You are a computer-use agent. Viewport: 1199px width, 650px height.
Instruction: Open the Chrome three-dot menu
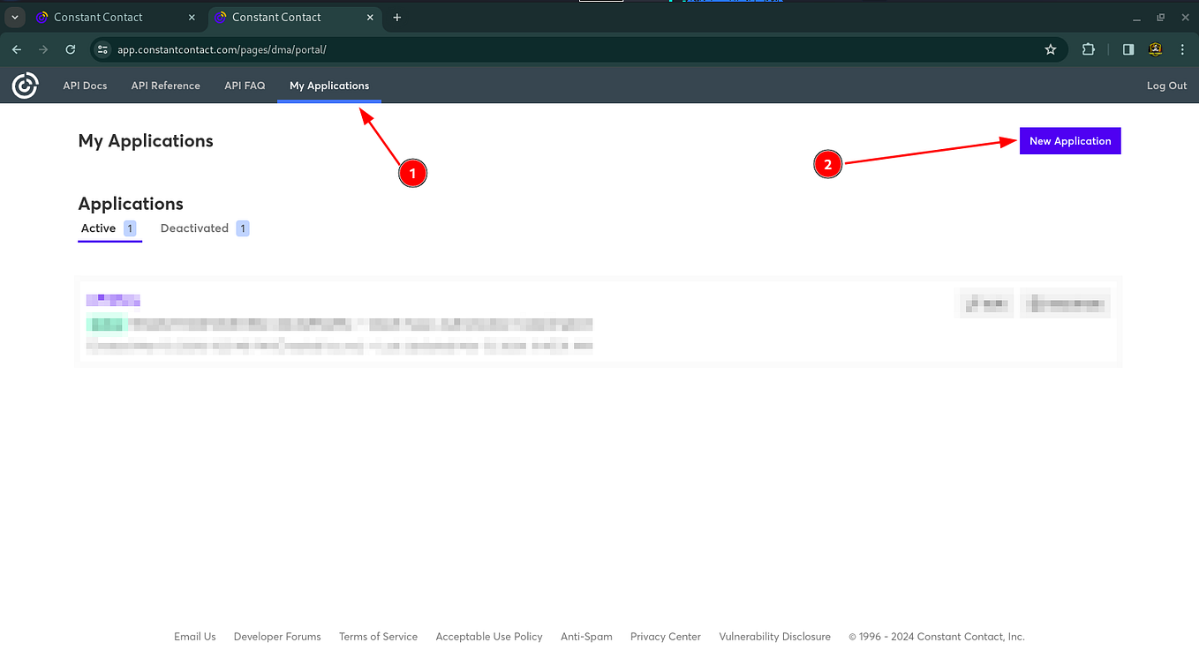[x=1182, y=49]
